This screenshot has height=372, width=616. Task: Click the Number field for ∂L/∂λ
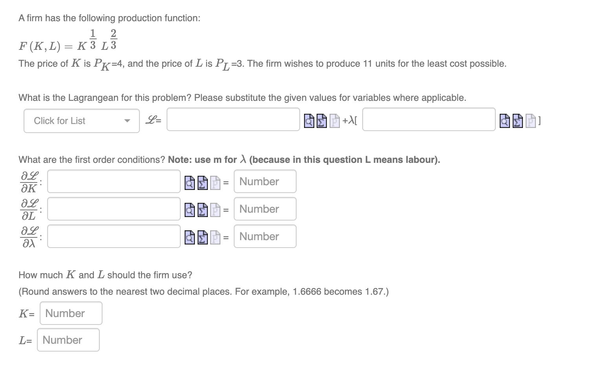click(x=265, y=236)
